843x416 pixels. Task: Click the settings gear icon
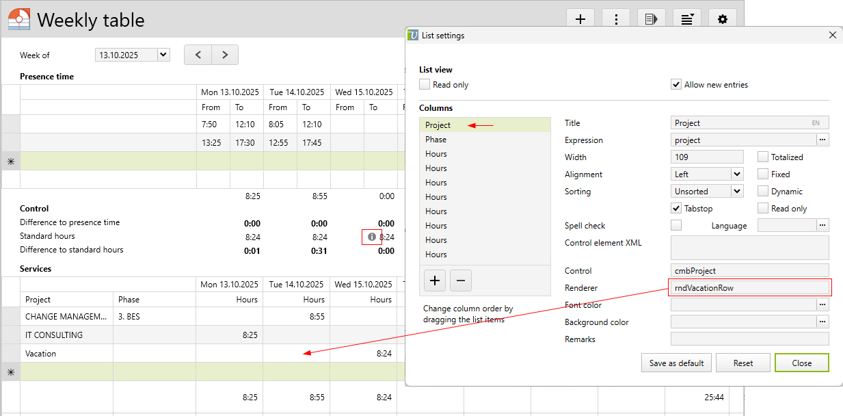tap(722, 19)
